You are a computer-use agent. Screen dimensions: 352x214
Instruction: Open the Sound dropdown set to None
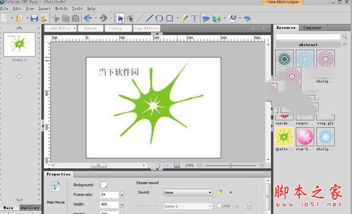click(188, 193)
